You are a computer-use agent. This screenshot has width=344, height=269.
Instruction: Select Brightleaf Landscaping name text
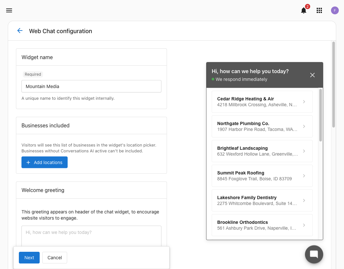(x=243, y=148)
